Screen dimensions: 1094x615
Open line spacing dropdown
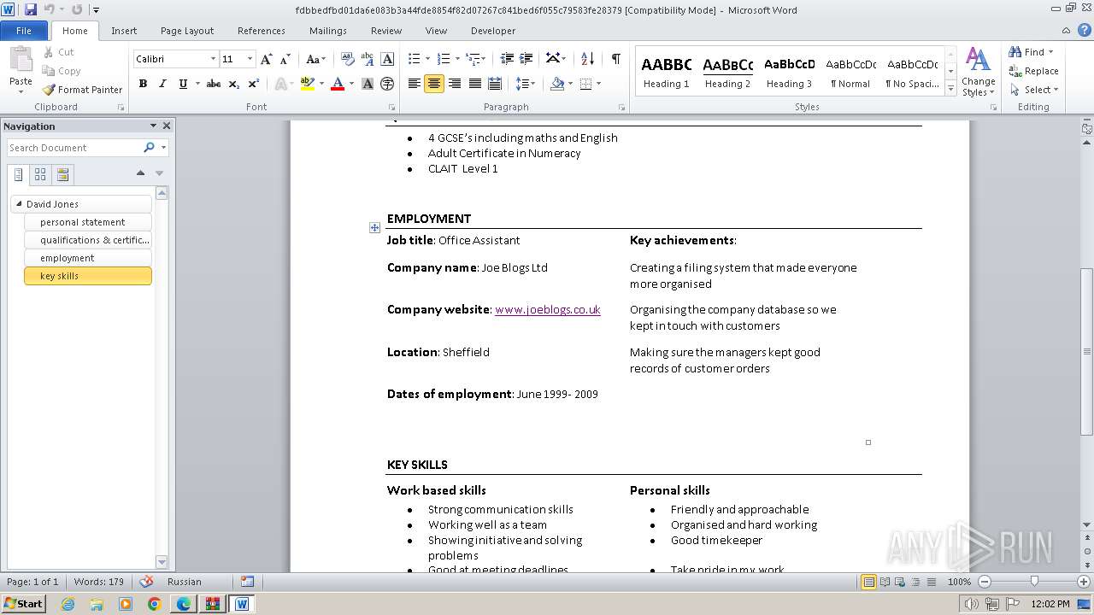click(526, 84)
